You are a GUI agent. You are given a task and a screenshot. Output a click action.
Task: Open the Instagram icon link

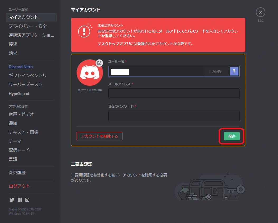tap(27, 200)
